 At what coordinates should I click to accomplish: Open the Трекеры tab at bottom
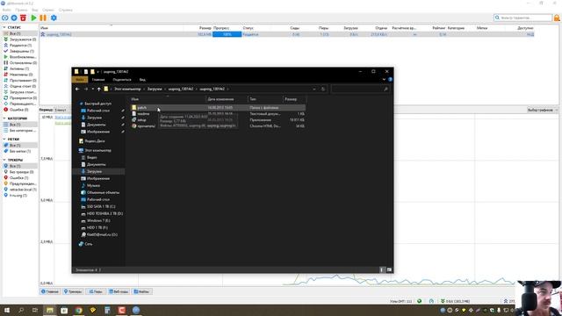tap(73, 291)
